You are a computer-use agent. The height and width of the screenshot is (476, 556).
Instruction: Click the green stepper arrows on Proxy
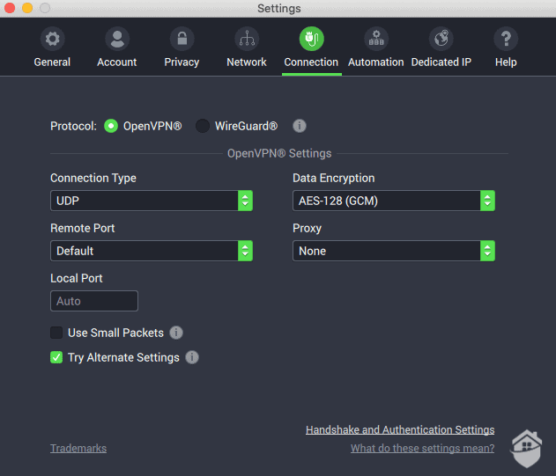487,251
